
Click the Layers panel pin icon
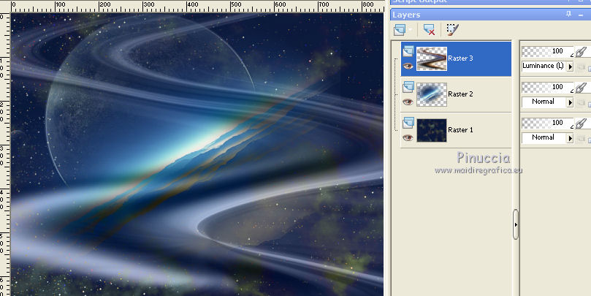569,15
